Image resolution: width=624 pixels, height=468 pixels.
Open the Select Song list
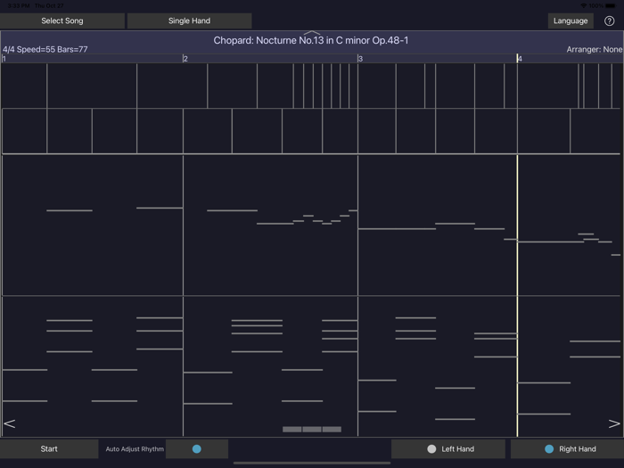62,21
